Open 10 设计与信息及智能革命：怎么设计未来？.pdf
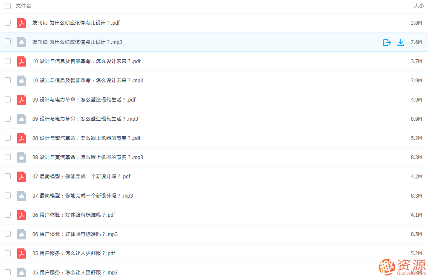The width and height of the screenshot is (428, 277). tap(87, 61)
